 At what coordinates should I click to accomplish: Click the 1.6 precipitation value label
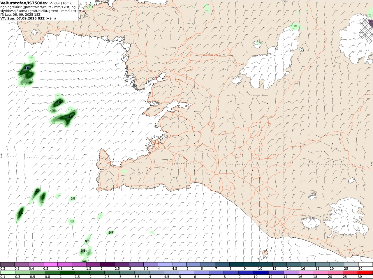click(20, 213)
